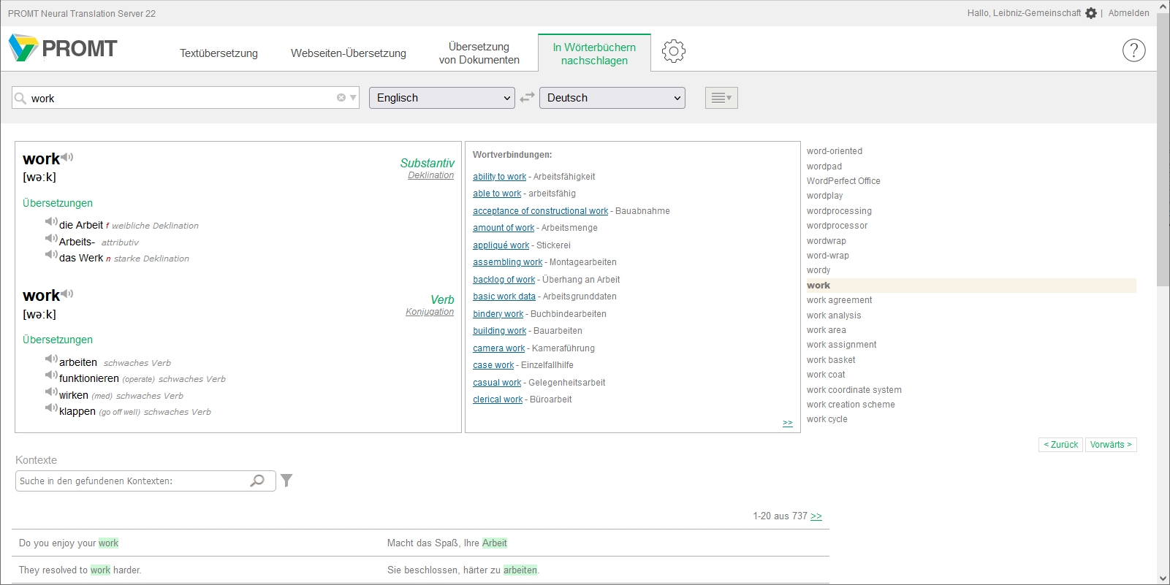This screenshot has height=585, width=1170.
Task: Open the Englisch source language dropdown
Action: click(x=441, y=98)
